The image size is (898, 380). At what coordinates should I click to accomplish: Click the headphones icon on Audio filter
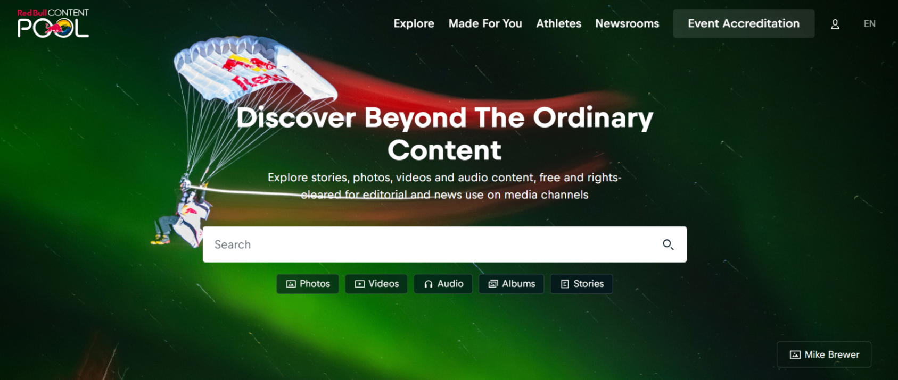[429, 284]
